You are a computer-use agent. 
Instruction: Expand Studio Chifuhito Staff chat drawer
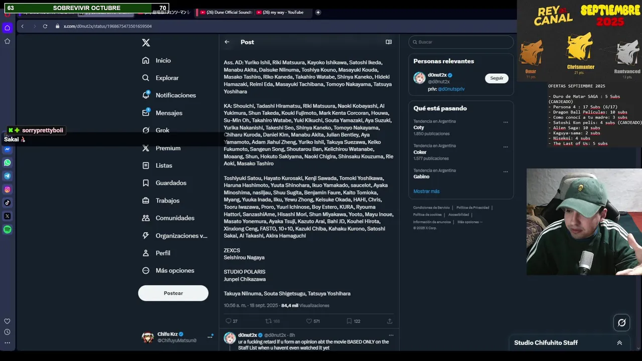click(619, 343)
